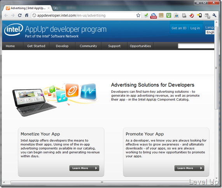Click Learn More under Monetize Your App
222x188 pixels.
[84, 168]
